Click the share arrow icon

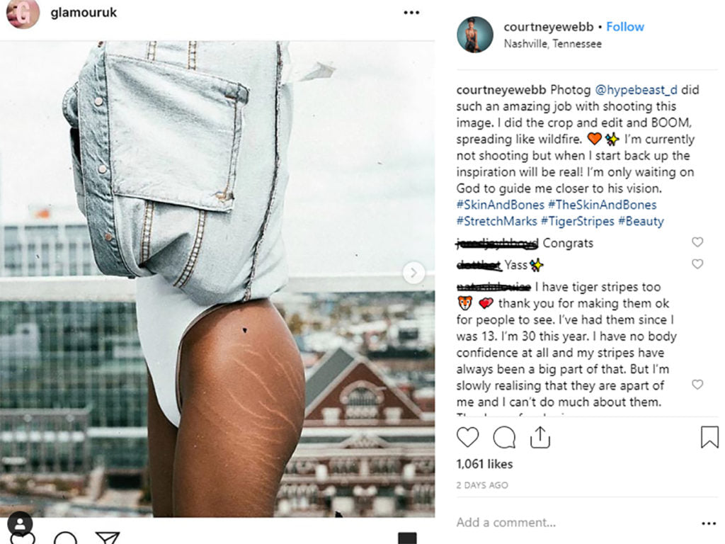point(540,438)
